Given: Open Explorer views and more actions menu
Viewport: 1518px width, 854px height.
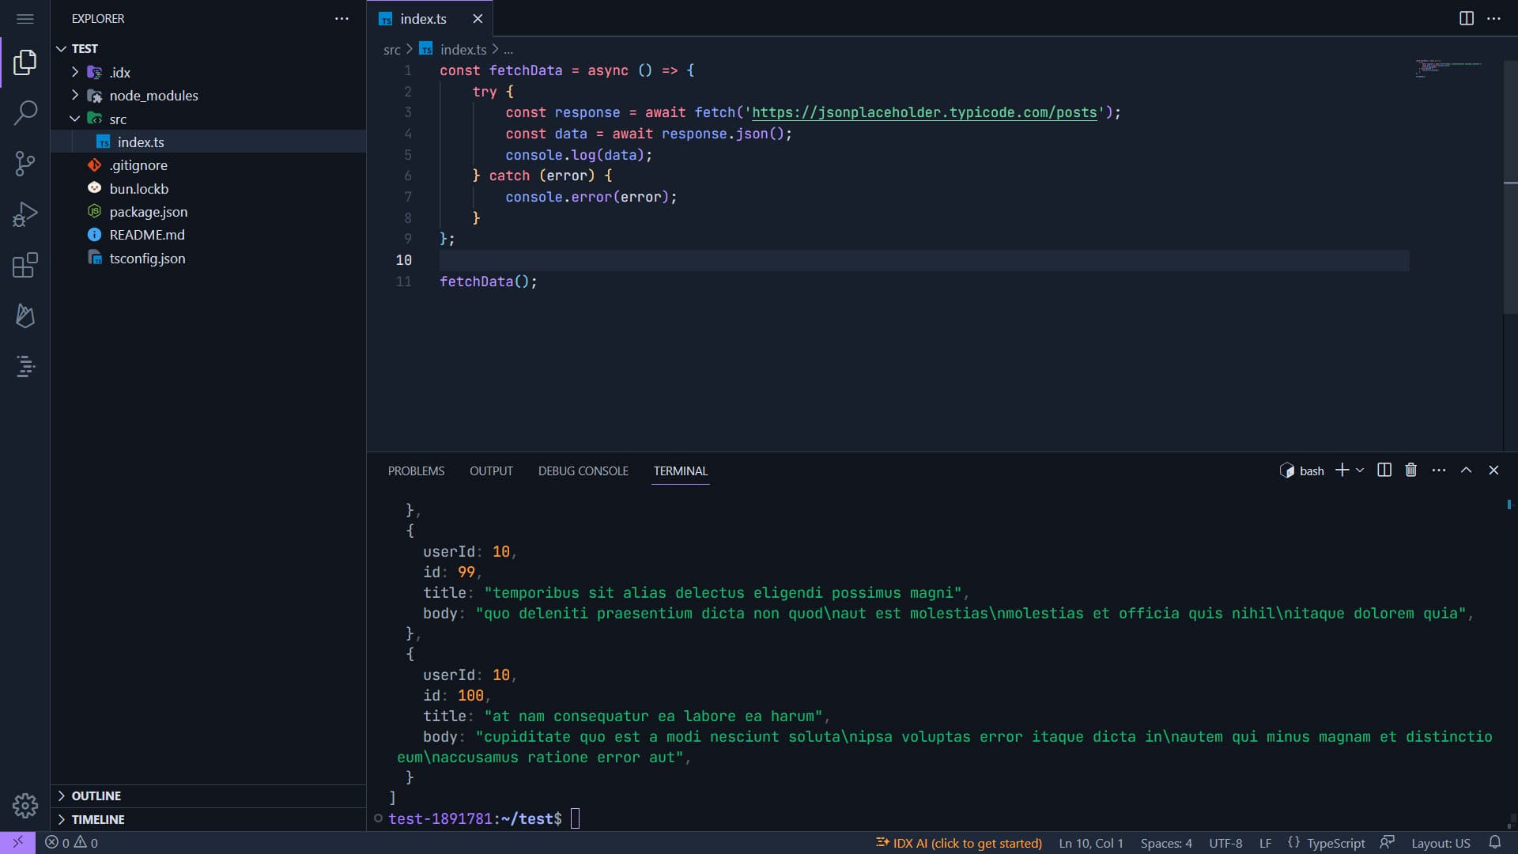Looking at the screenshot, I should (342, 18).
